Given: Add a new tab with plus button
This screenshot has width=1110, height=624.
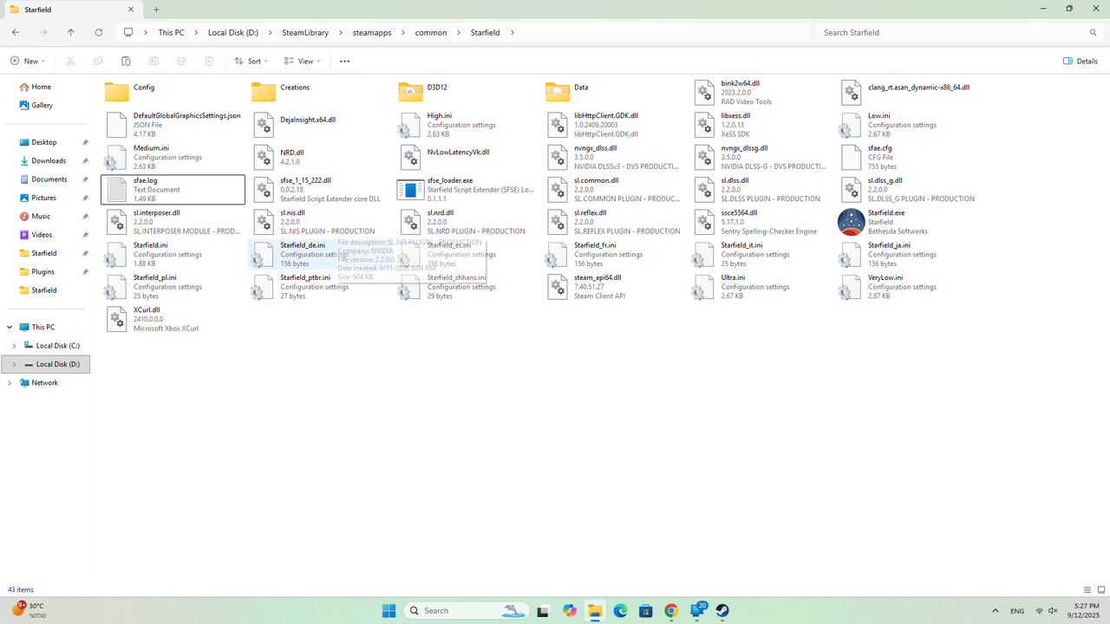Looking at the screenshot, I should [x=157, y=10].
